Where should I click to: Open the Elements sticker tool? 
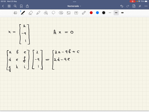coord(61,13)
